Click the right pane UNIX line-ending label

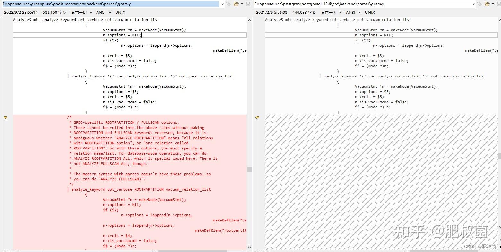point(370,12)
